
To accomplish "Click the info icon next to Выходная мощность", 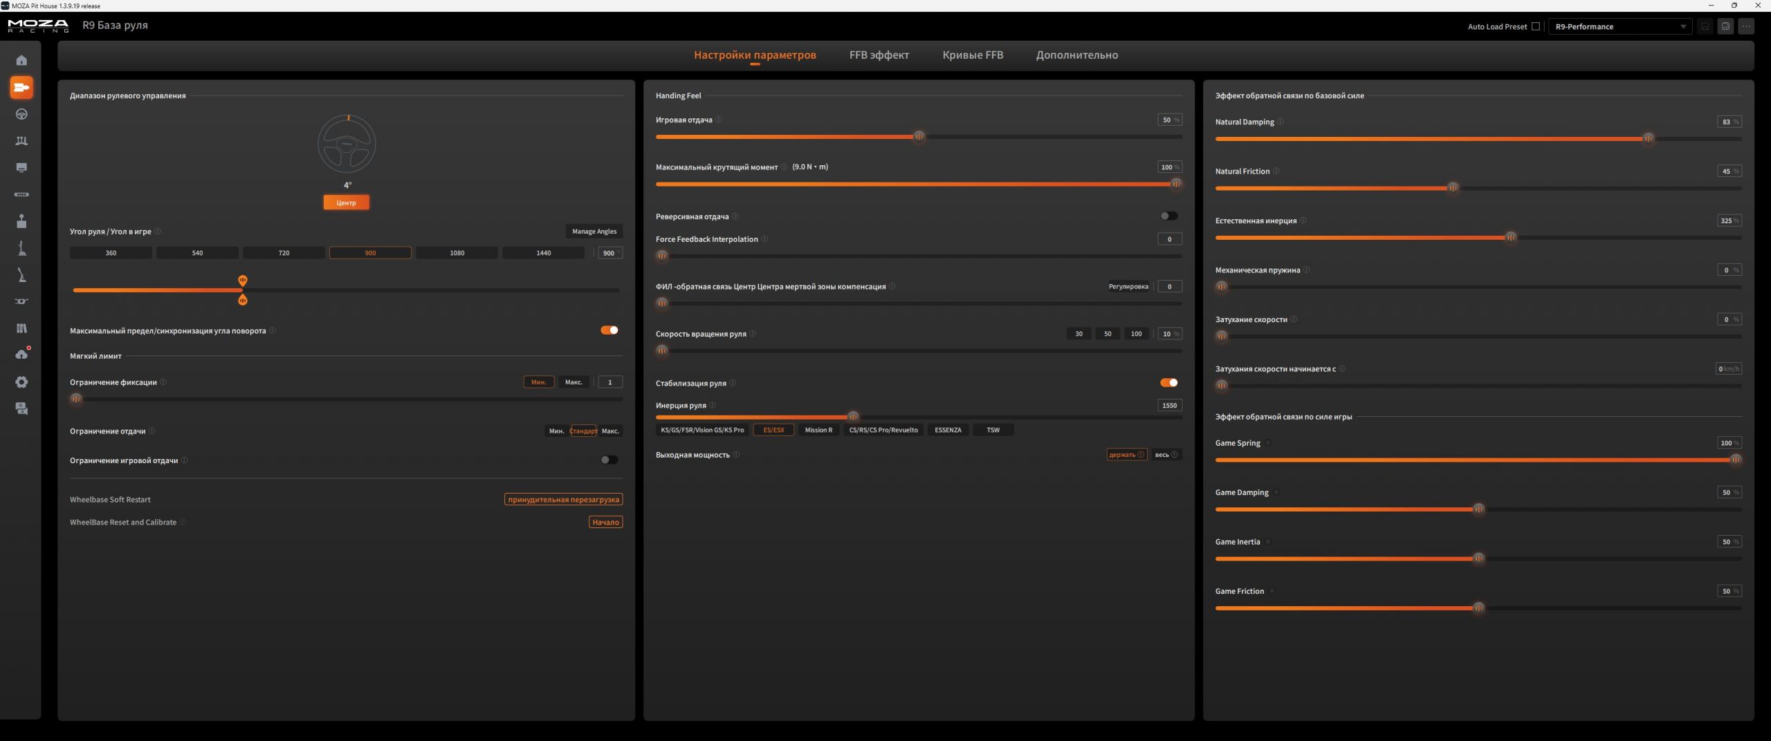I will pos(736,455).
